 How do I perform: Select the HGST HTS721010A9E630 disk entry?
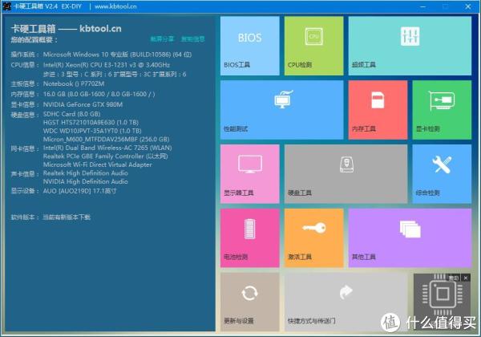pyautogui.click(x=91, y=123)
